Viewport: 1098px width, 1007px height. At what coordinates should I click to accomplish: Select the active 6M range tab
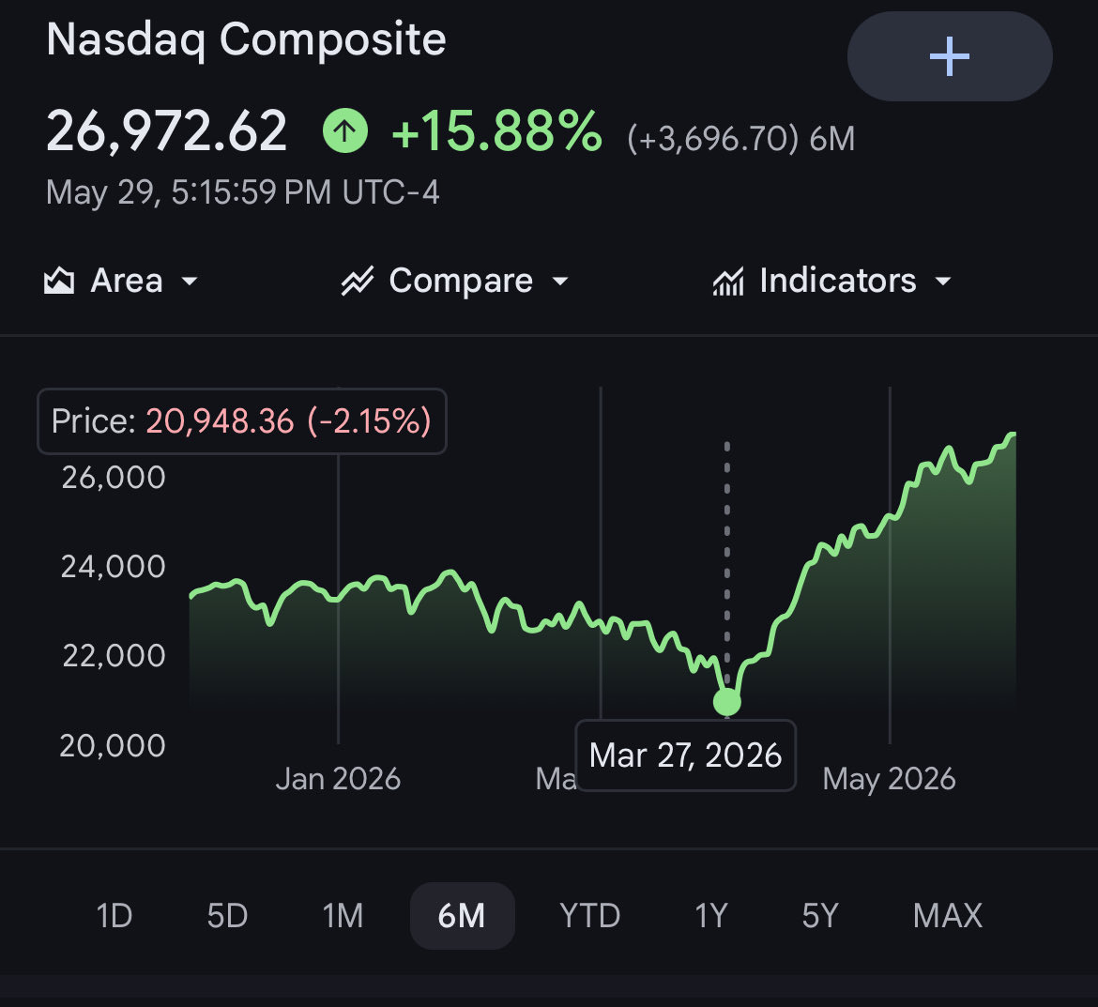point(462,915)
